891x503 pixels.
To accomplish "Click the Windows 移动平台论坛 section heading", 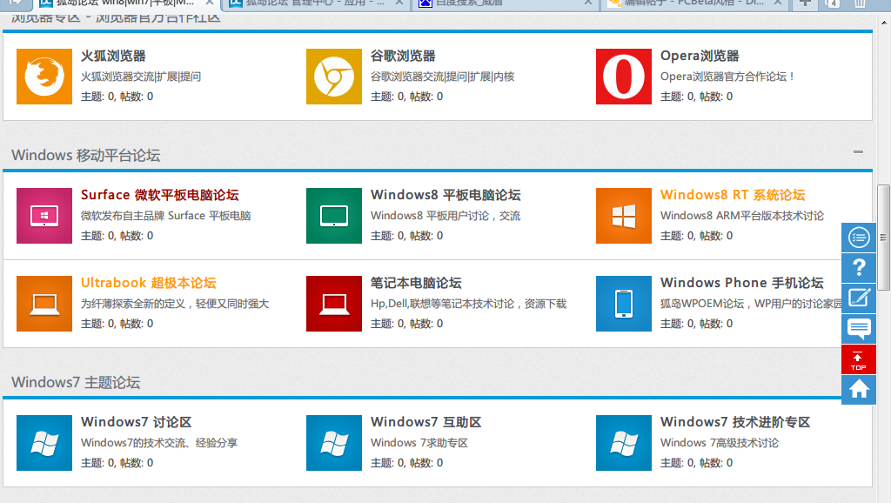I will [86, 155].
